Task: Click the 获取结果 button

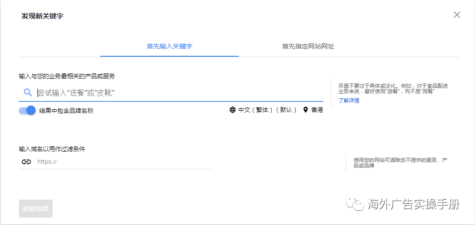Action: tap(36, 209)
